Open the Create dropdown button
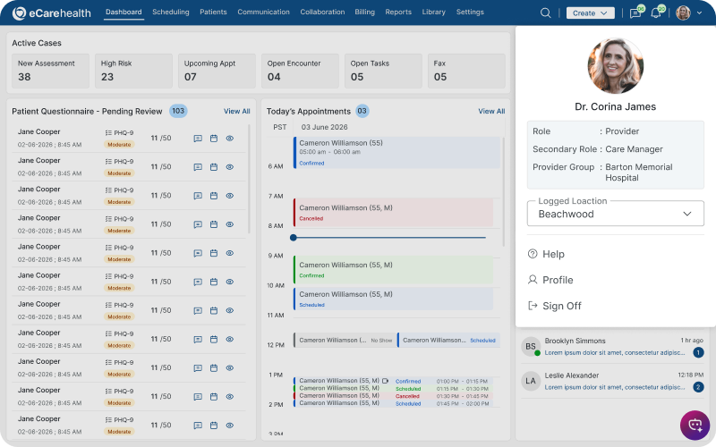Screen dimensions: 716x447 pyautogui.click(x=590, y=13)
